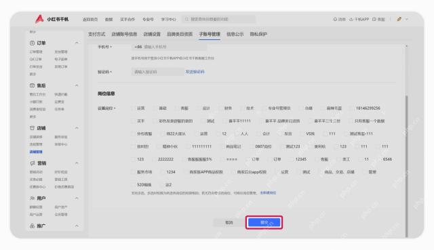The width and height of the screenshot is (434, 250).
Task: Open the account dropdown arrow beside avatar
Action: coord(407,19)
